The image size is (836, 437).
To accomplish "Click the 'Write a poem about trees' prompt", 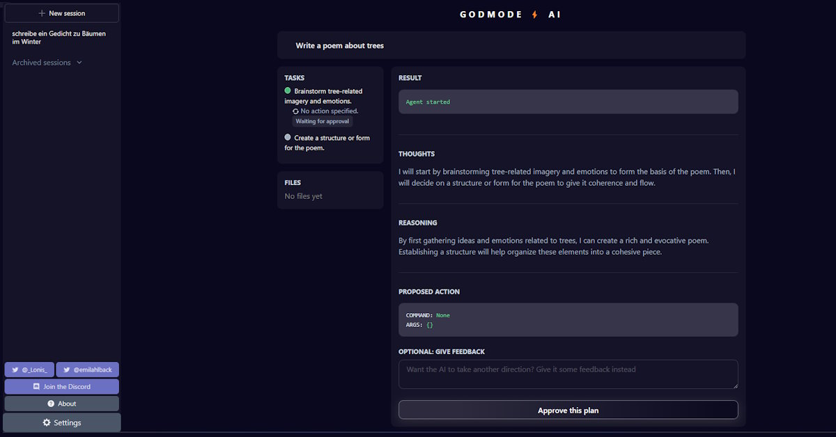I will click(x=340, y=45).
